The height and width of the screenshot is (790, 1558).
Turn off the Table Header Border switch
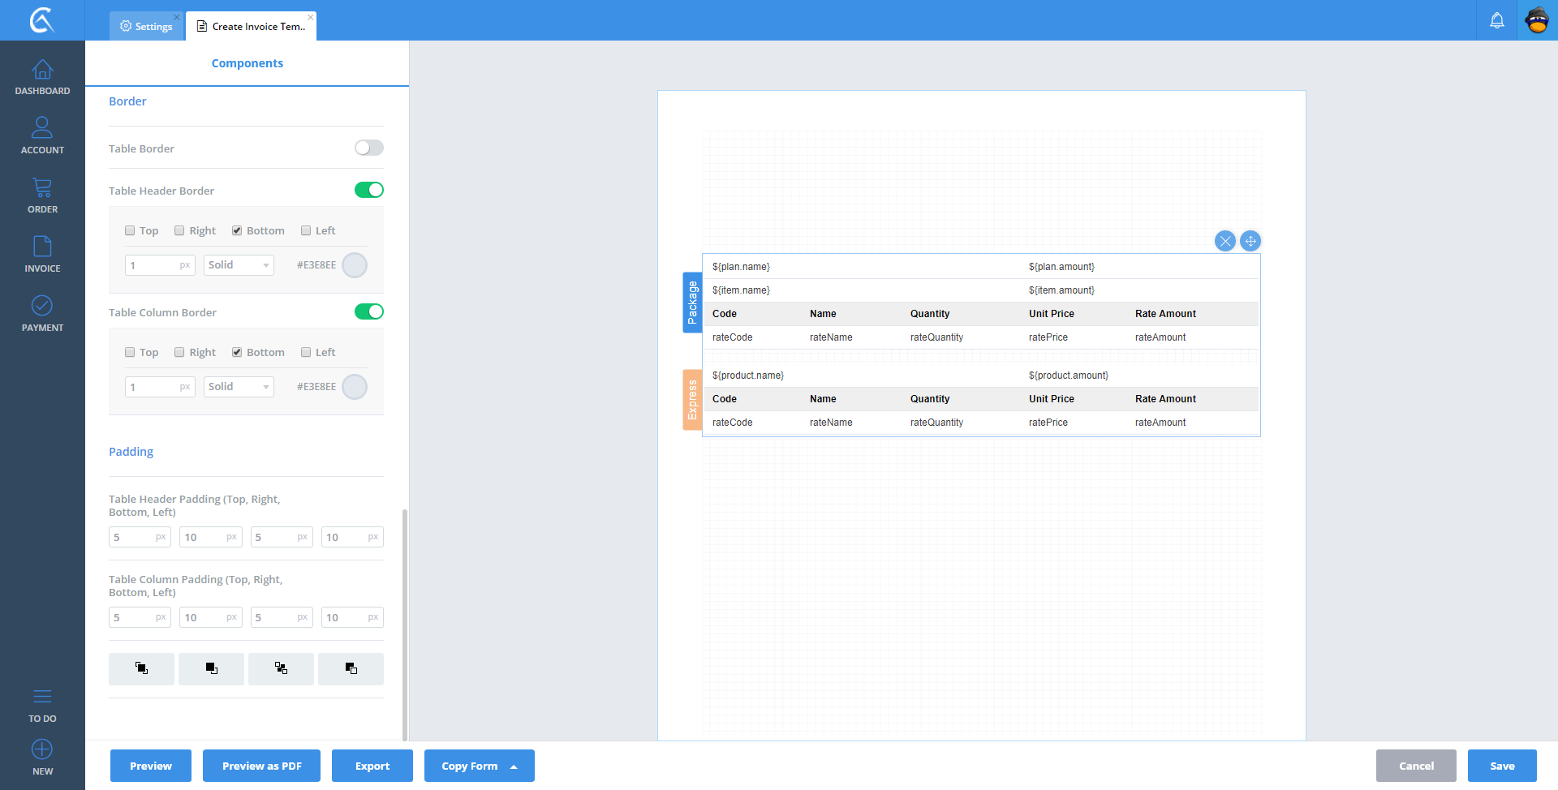click(369, 190)
